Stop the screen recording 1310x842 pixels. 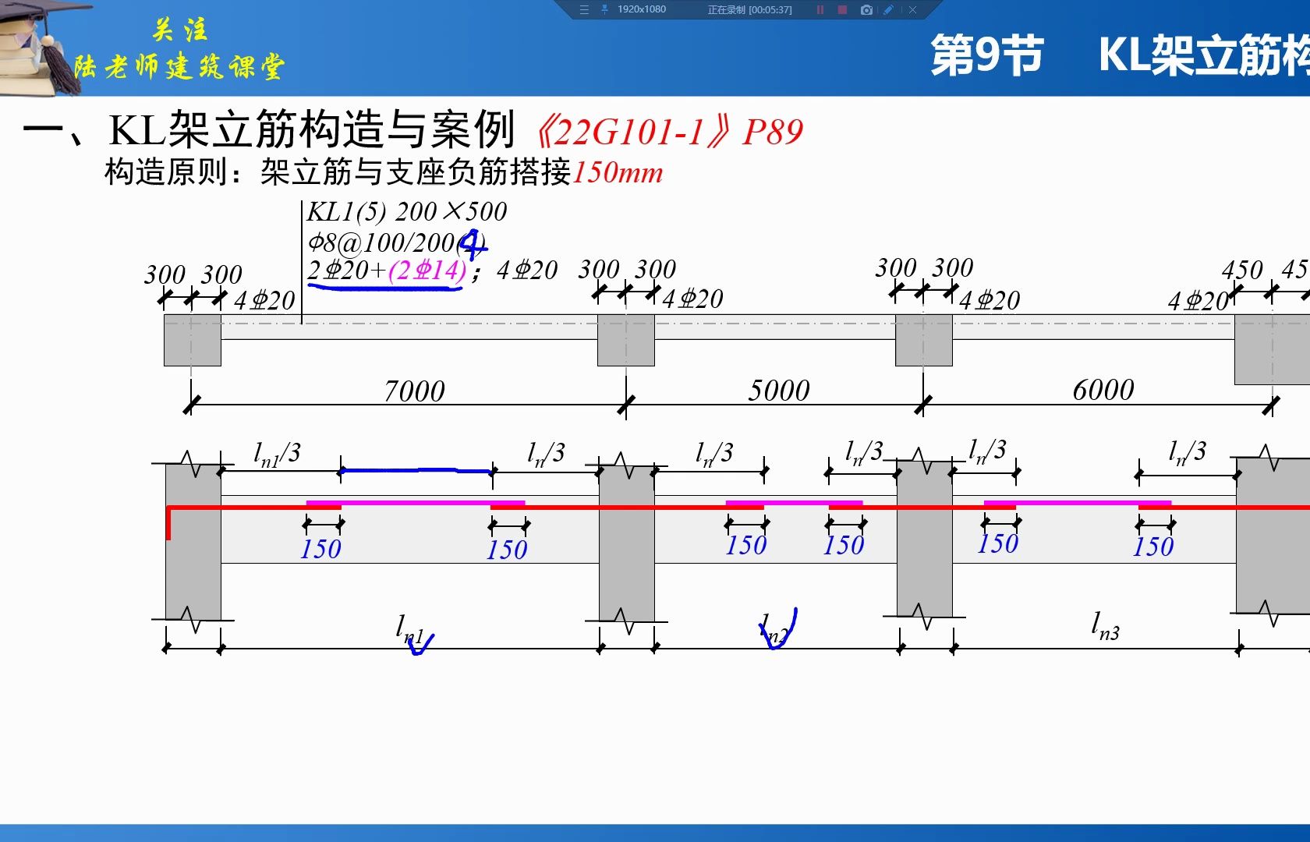(x=842, y=10)
